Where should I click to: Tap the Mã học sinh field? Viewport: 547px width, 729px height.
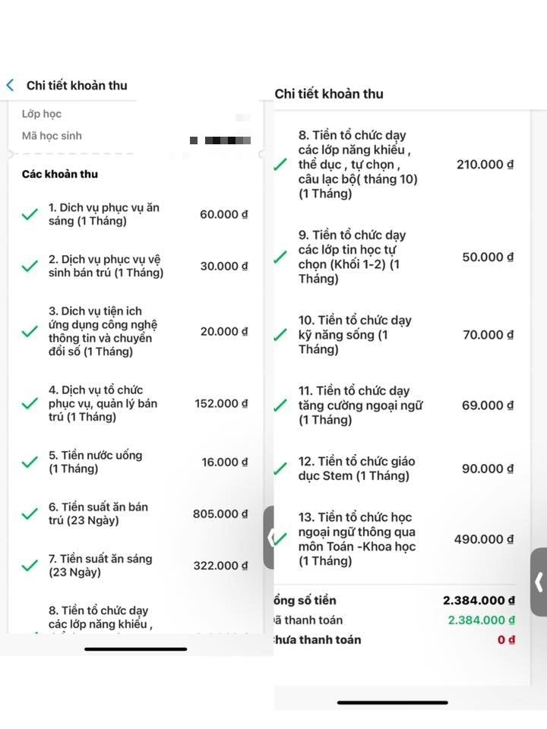coord(52,136)
